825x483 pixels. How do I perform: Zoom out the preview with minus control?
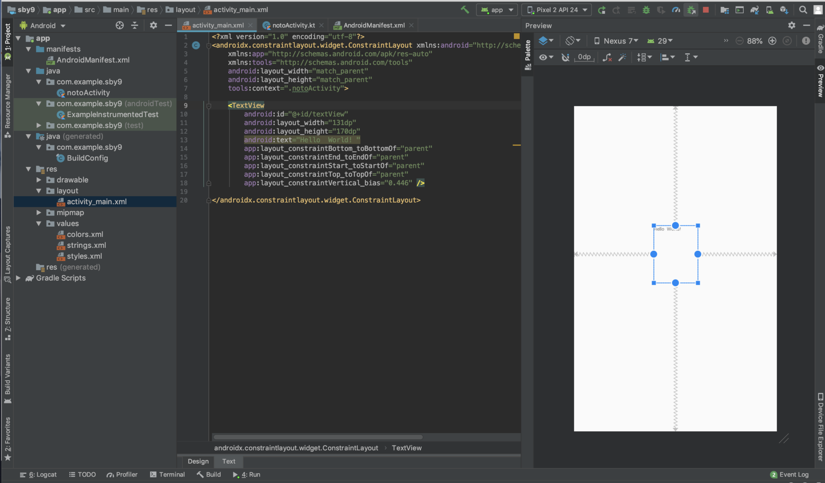740,41
